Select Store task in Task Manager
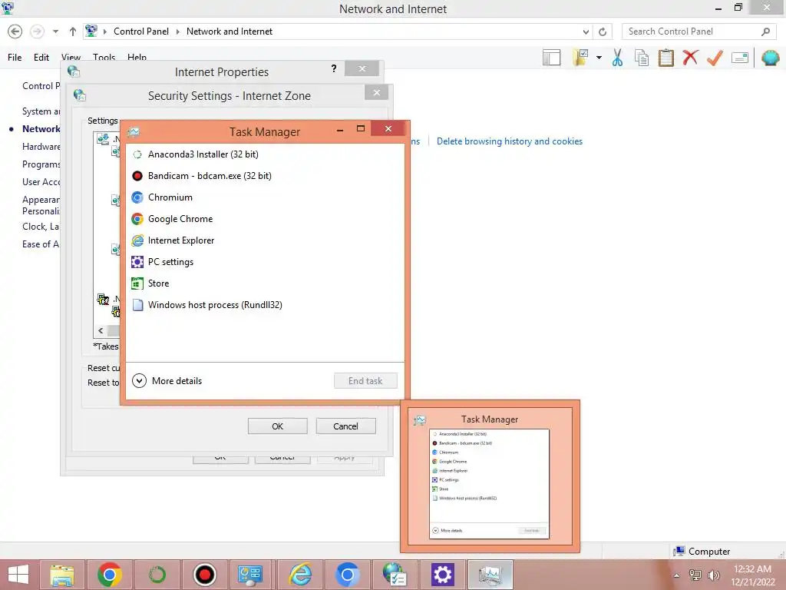This screenshot has height=590, width=786. pyautogui.click(x=265, y=283)
